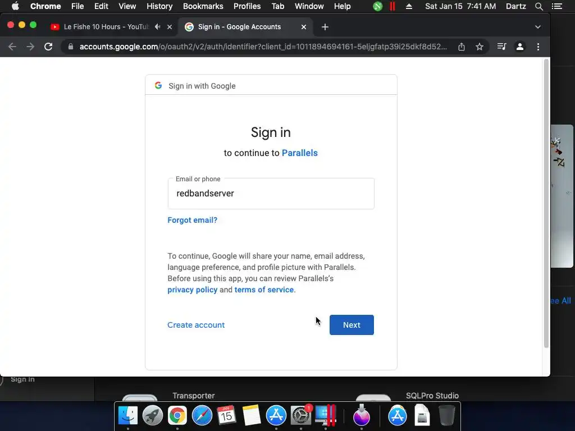Image resolution: width=575 pixels, height=431 pixels.
Task: Click Transporter in background App Store window
Action: click(x=194, y=396)
